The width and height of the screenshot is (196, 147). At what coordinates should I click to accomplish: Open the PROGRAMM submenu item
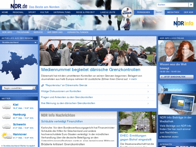(x=23, y=32)
